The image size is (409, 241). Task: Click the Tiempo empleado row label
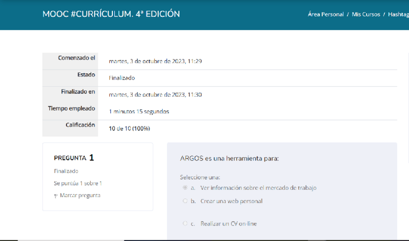tap(71, 108)
